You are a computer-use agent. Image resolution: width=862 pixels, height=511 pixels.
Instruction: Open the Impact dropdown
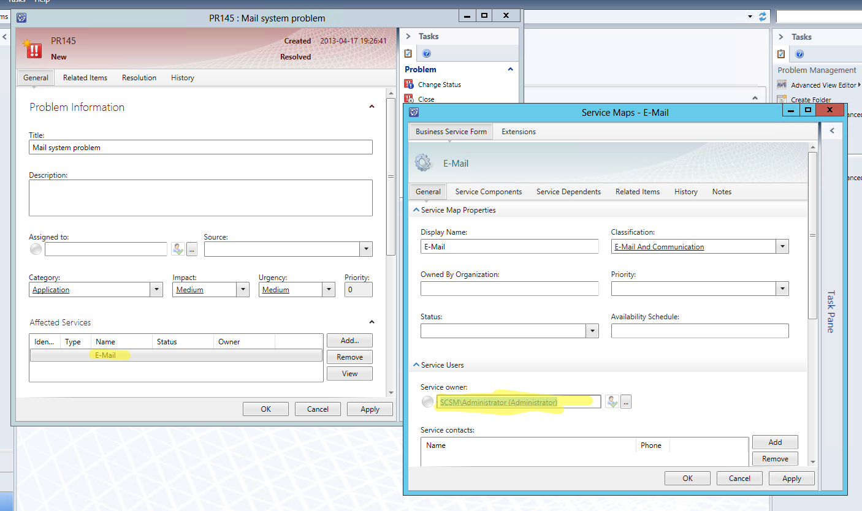tap(243, 290)
